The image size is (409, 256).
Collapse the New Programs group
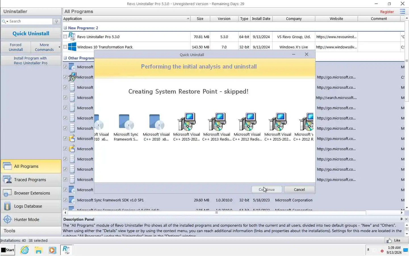(x=65, y=28)
